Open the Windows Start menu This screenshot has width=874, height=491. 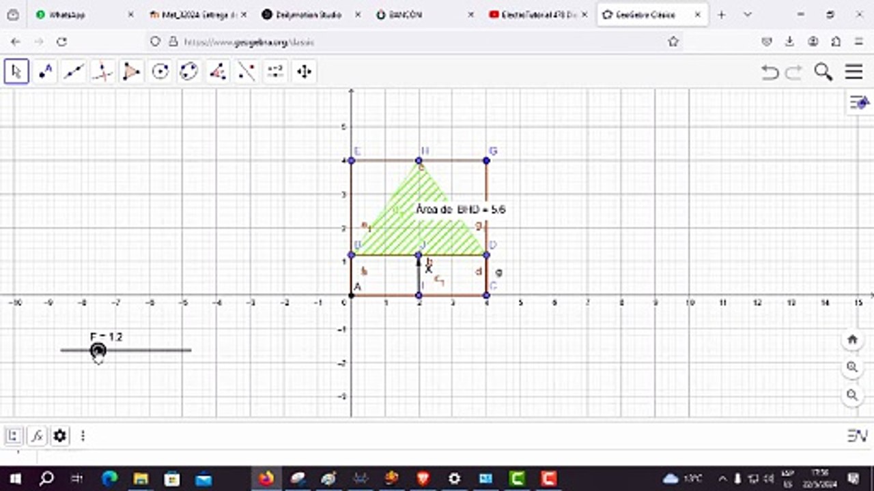[14, 478]
